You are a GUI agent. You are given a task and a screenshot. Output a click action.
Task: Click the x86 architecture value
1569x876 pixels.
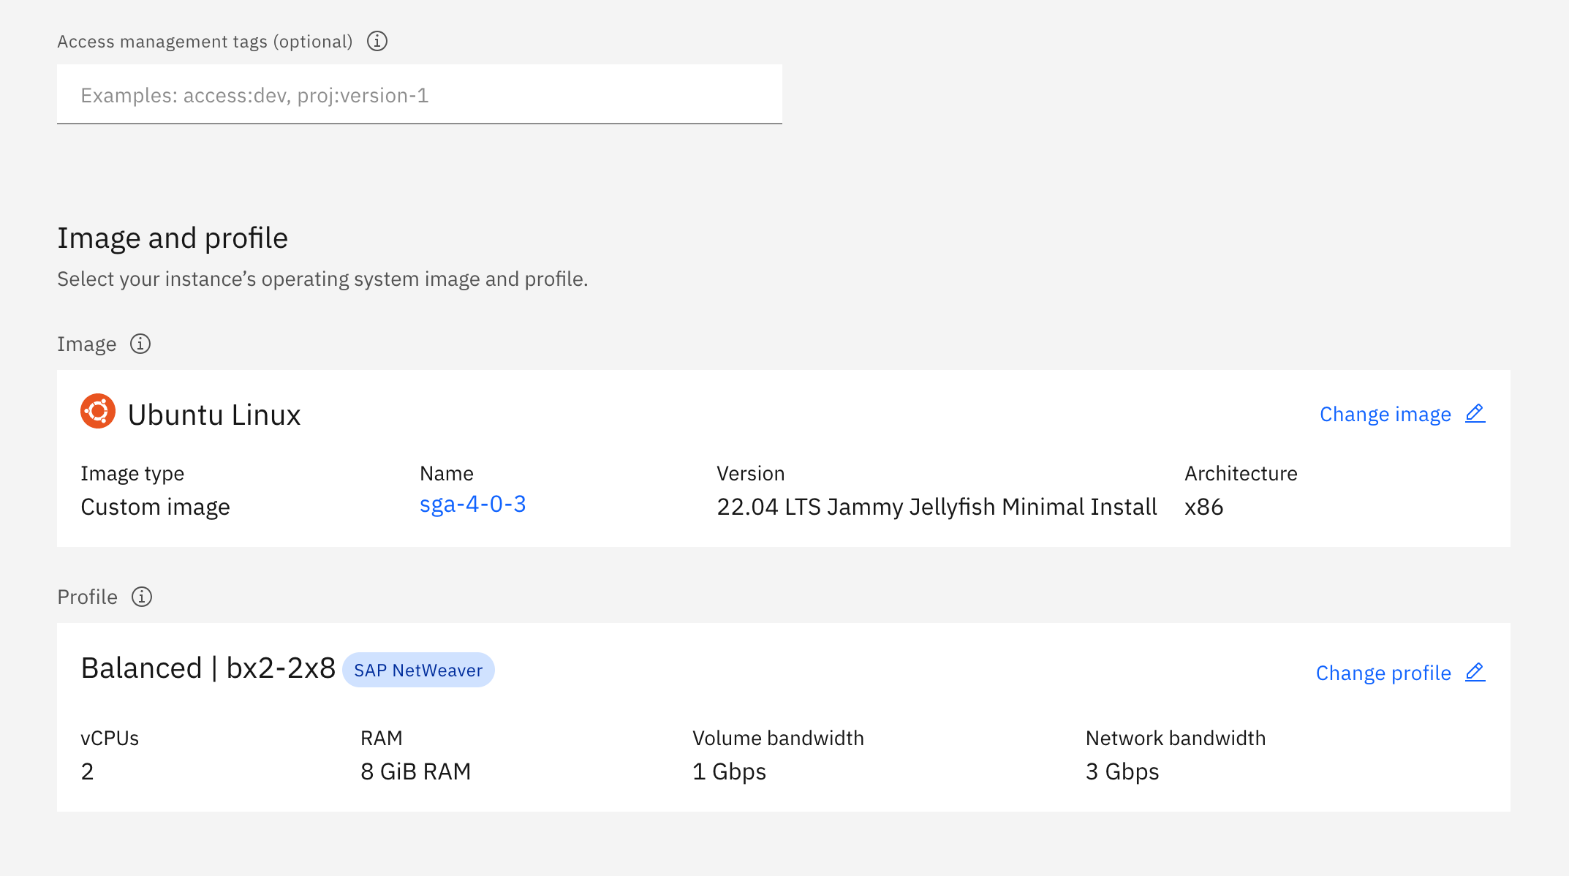[1203, 506]
